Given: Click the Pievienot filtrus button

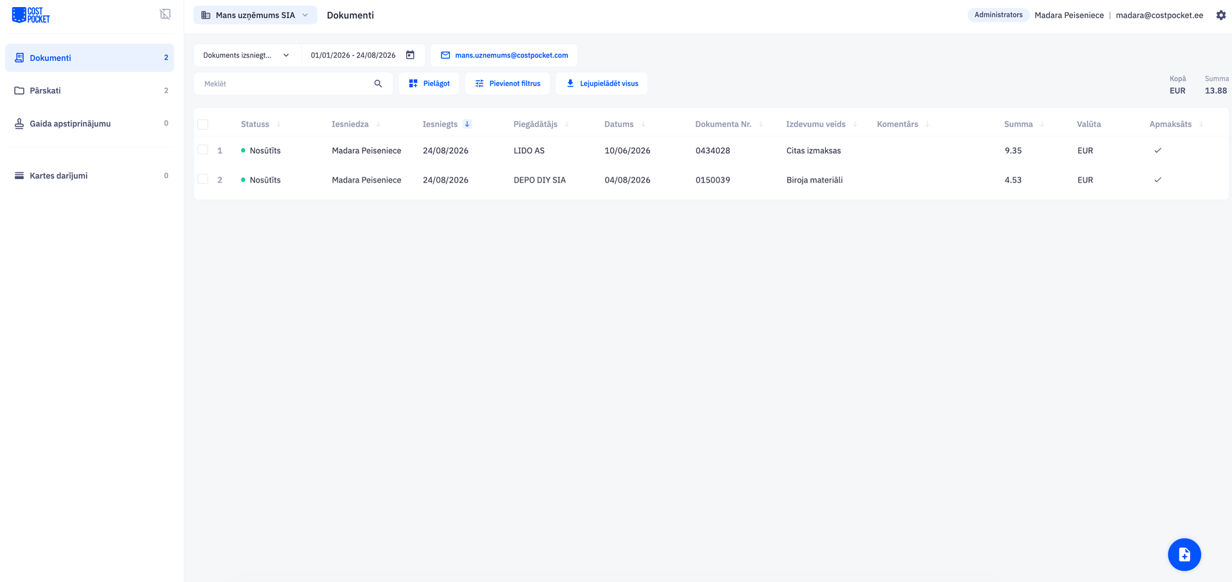Looking at the screenshot, I should click(x=507, y=83).
